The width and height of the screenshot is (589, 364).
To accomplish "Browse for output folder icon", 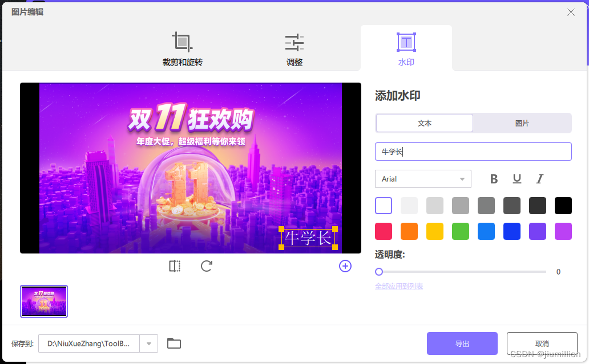I will click(x=174, y=343).
